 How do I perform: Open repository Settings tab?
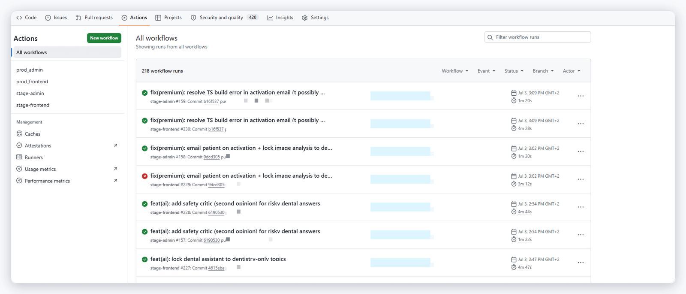(x=315, y=18)
